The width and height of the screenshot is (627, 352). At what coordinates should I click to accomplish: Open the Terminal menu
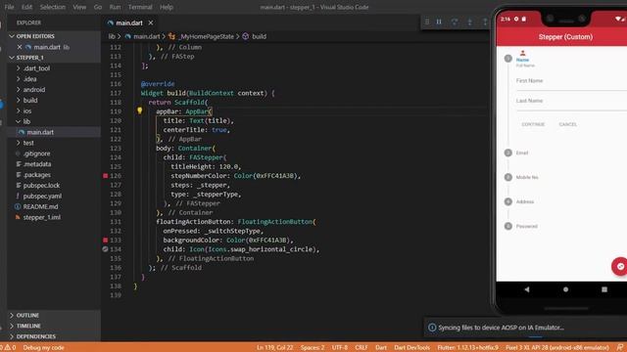pos(140,7)
